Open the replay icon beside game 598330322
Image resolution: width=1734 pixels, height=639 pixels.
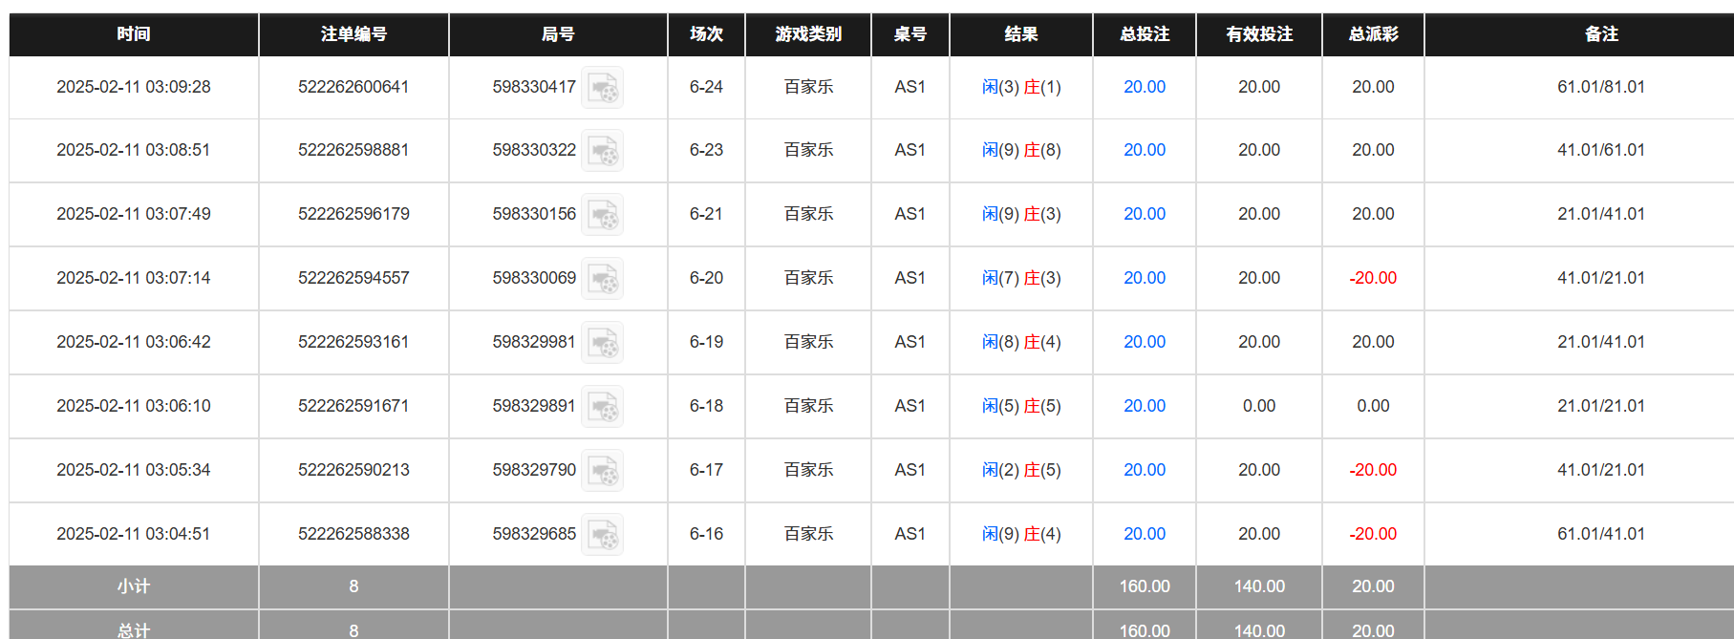(603, 150)
